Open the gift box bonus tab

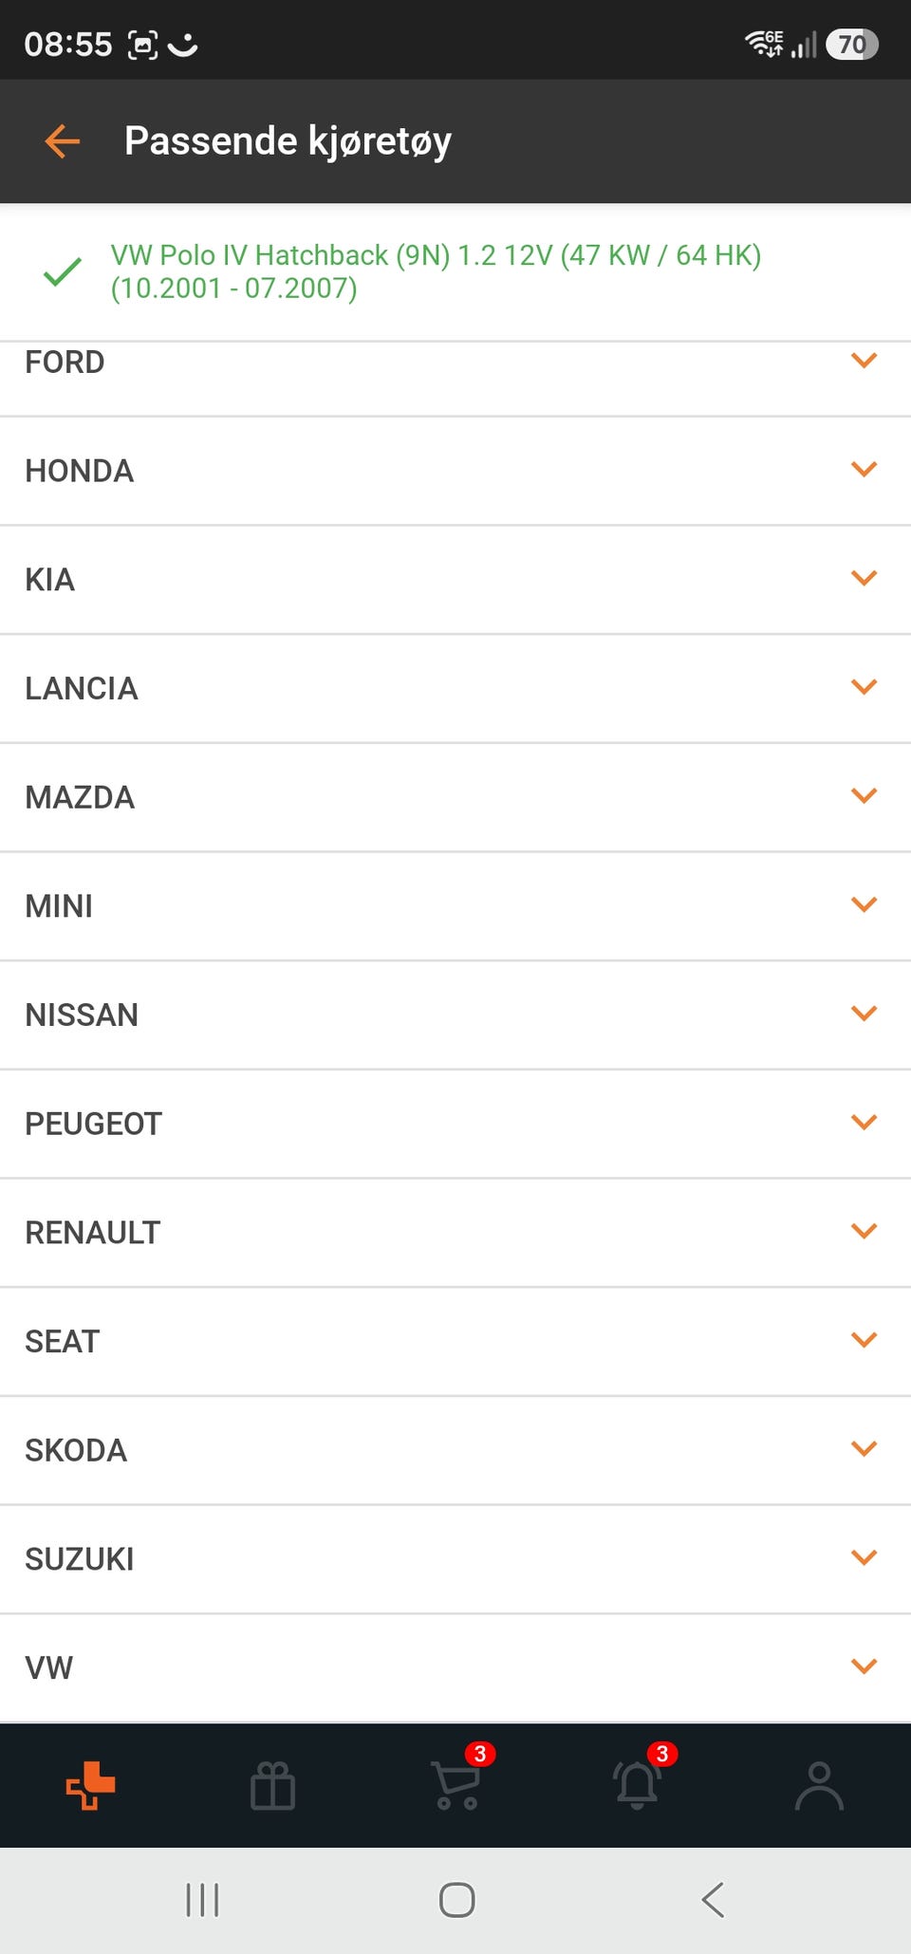click(273, 1786)
